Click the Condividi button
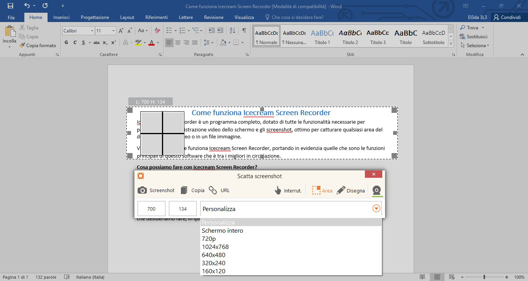The image size is (528, 281). pyautogui.click(x=506, y=17)
